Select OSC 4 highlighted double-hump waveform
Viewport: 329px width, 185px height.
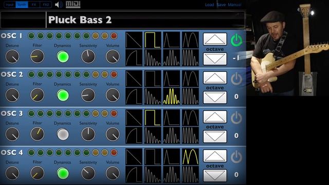(x=190, y=157)
